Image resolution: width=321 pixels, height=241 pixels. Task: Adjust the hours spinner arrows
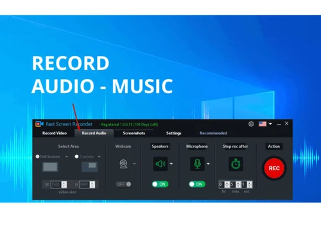[227, 184]
